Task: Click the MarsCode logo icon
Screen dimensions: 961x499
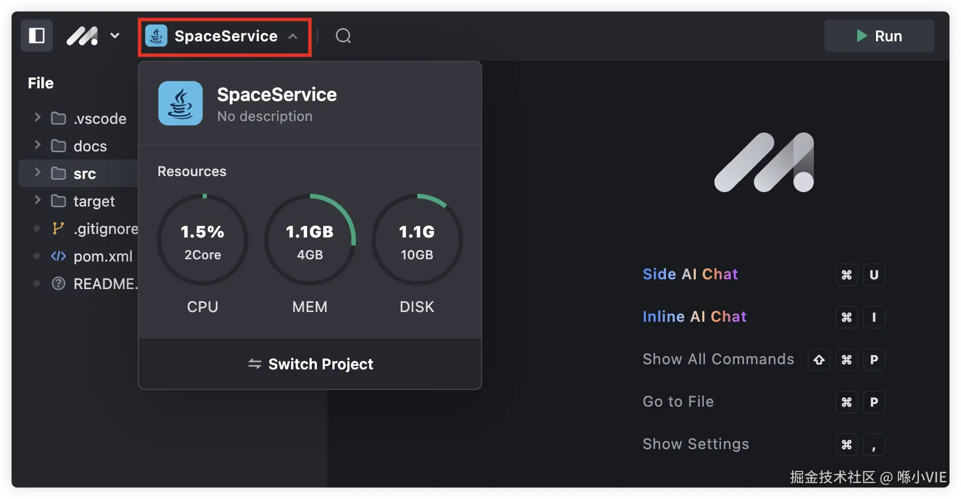Action: point(82,36)
